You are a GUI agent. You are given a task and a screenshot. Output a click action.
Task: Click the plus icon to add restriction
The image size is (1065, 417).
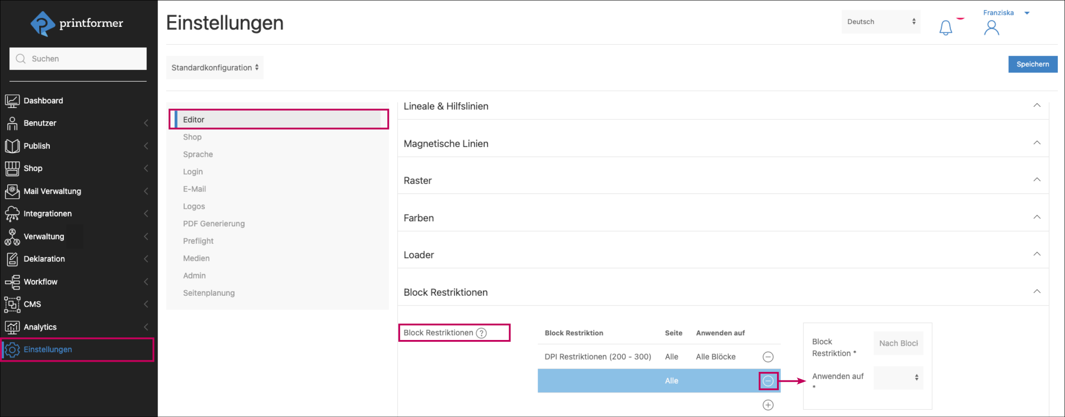768,405
